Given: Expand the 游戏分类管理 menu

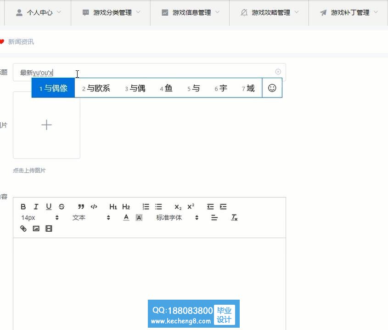Looking at the screenshot, I should (111, 12).
